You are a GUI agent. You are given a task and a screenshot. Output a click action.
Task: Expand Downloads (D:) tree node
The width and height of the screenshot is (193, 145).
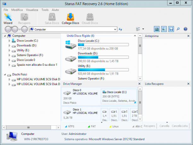9,45
